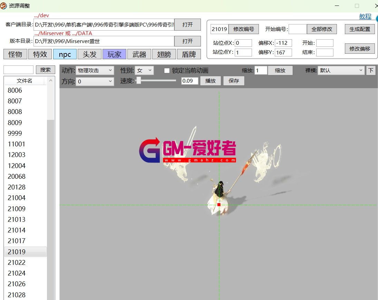Select file 20068 in list
Image resolution: width=378 pixels, height=300 pixels.
click(26, 176)
